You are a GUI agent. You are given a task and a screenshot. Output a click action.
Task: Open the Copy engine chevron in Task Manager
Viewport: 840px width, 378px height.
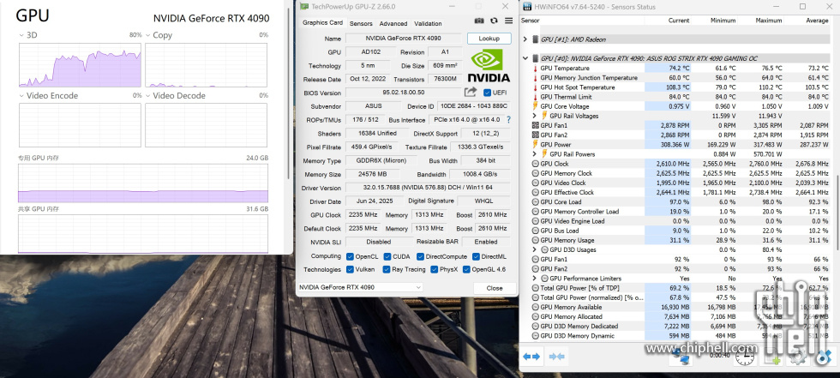(147, 35)
